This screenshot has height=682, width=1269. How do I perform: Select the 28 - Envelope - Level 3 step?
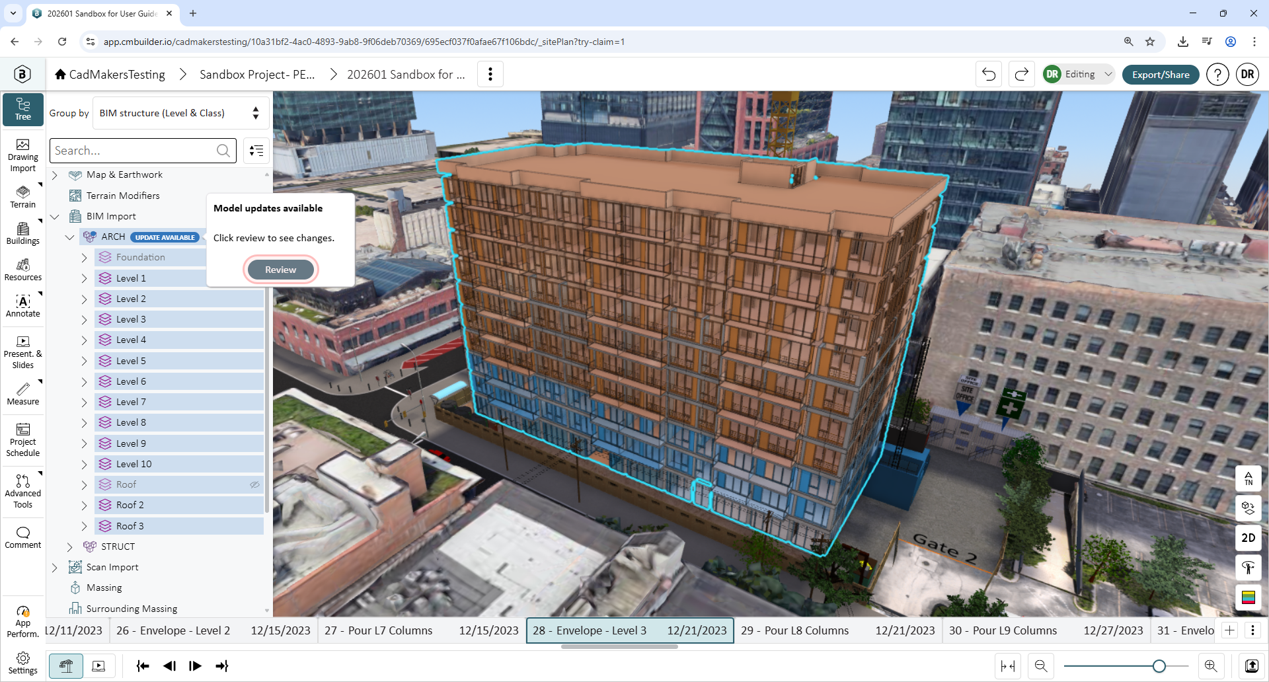630,630
